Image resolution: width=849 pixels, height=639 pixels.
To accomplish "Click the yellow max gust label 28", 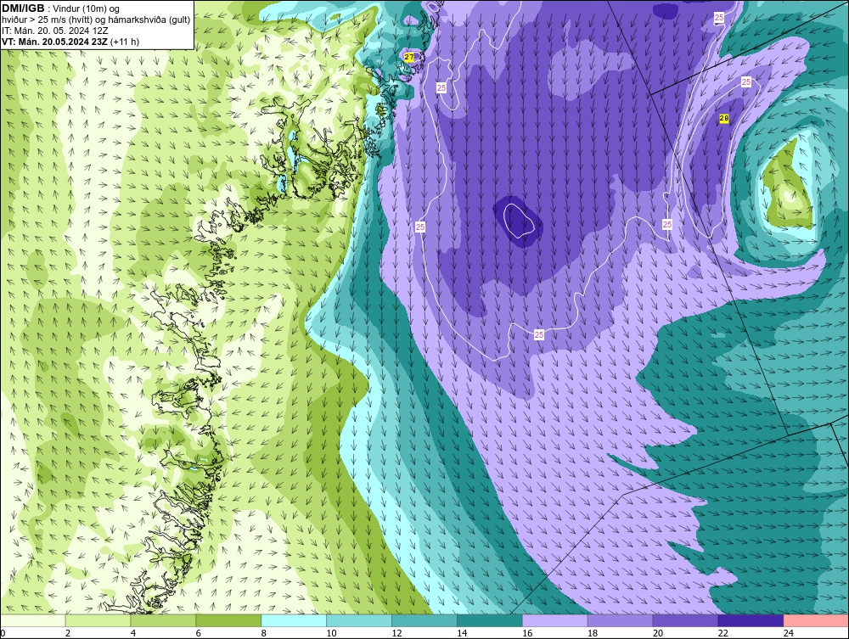I will click(724, 119).
